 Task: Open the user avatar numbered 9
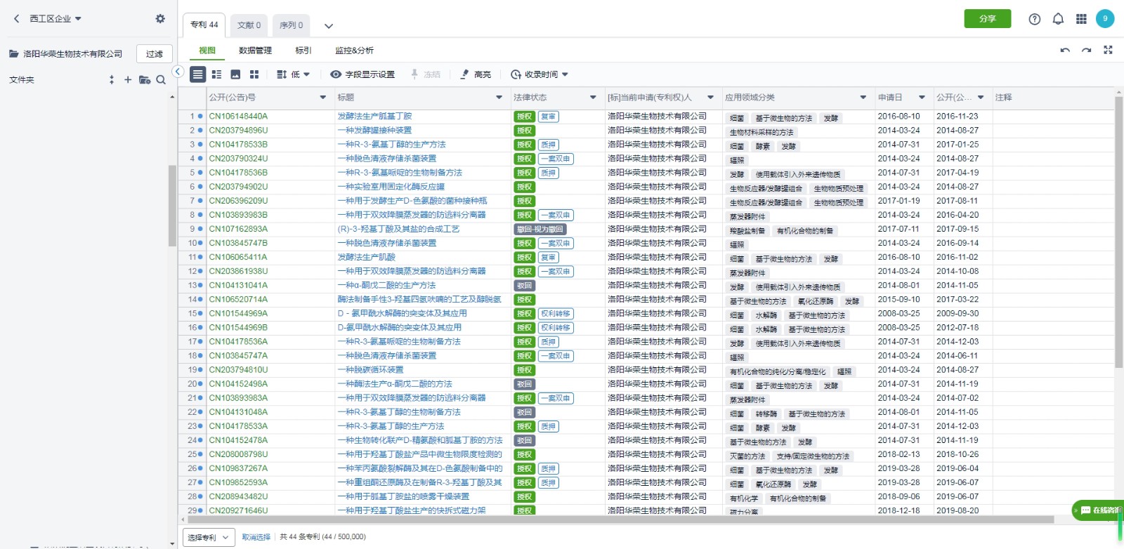coord(1105,19)
